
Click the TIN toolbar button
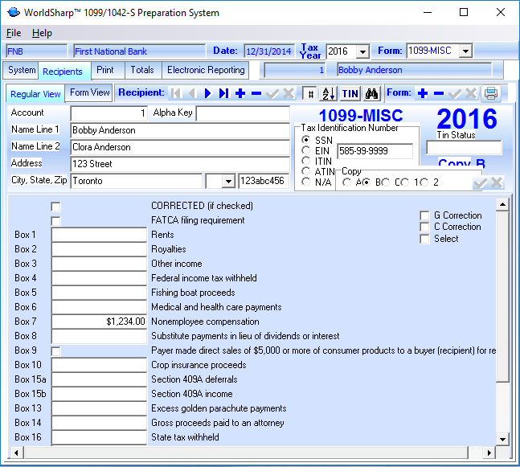(350, 93)
